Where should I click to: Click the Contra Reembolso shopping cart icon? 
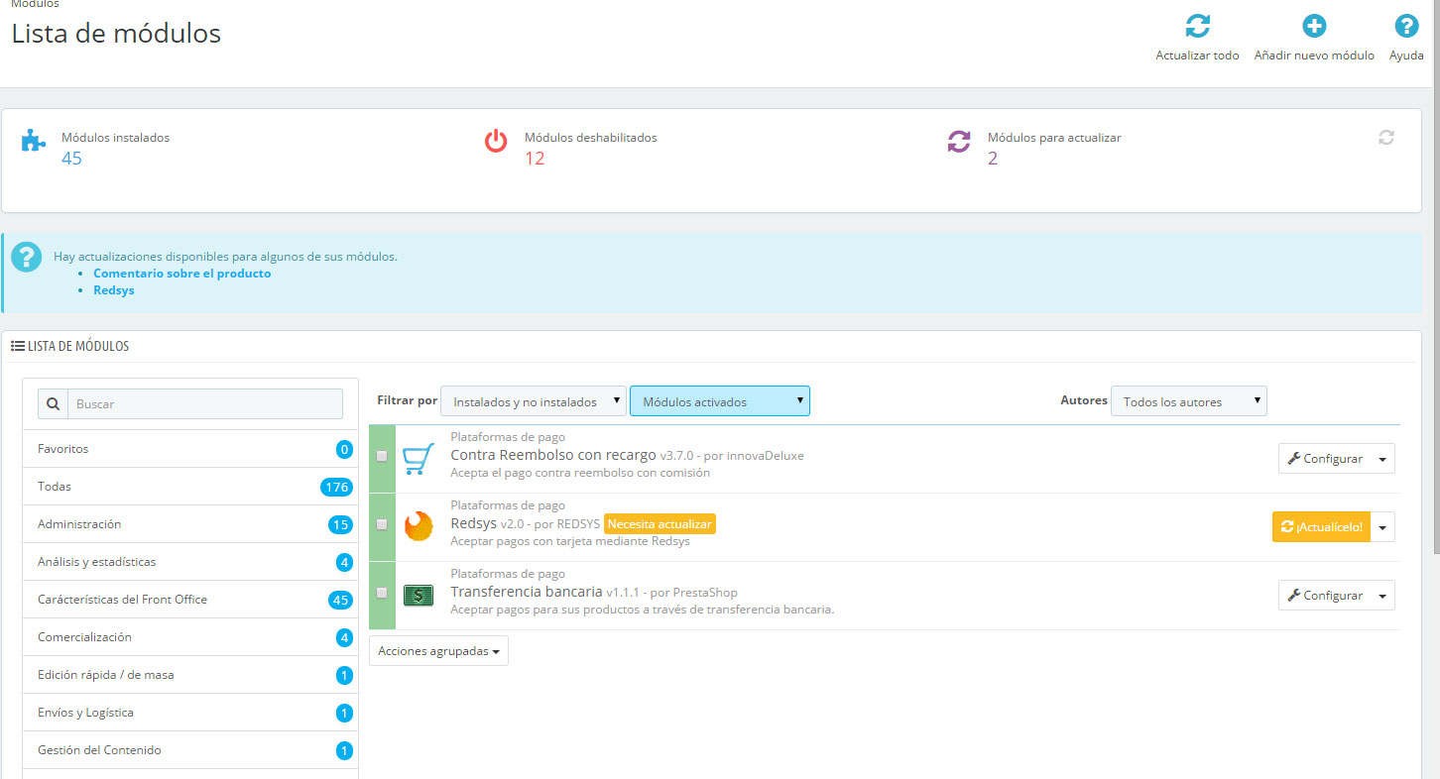(419, 458)
